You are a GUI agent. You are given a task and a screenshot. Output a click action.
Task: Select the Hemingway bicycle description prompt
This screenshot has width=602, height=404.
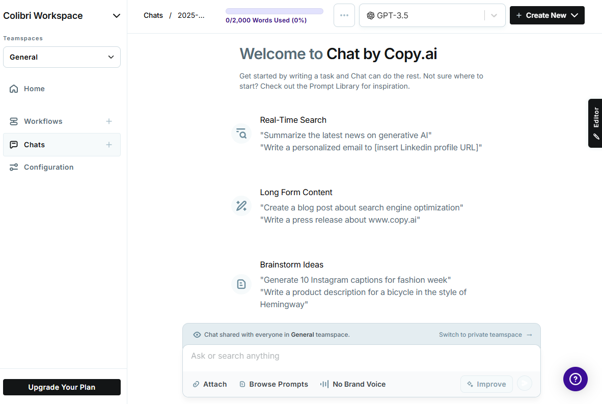coord(363,299)
